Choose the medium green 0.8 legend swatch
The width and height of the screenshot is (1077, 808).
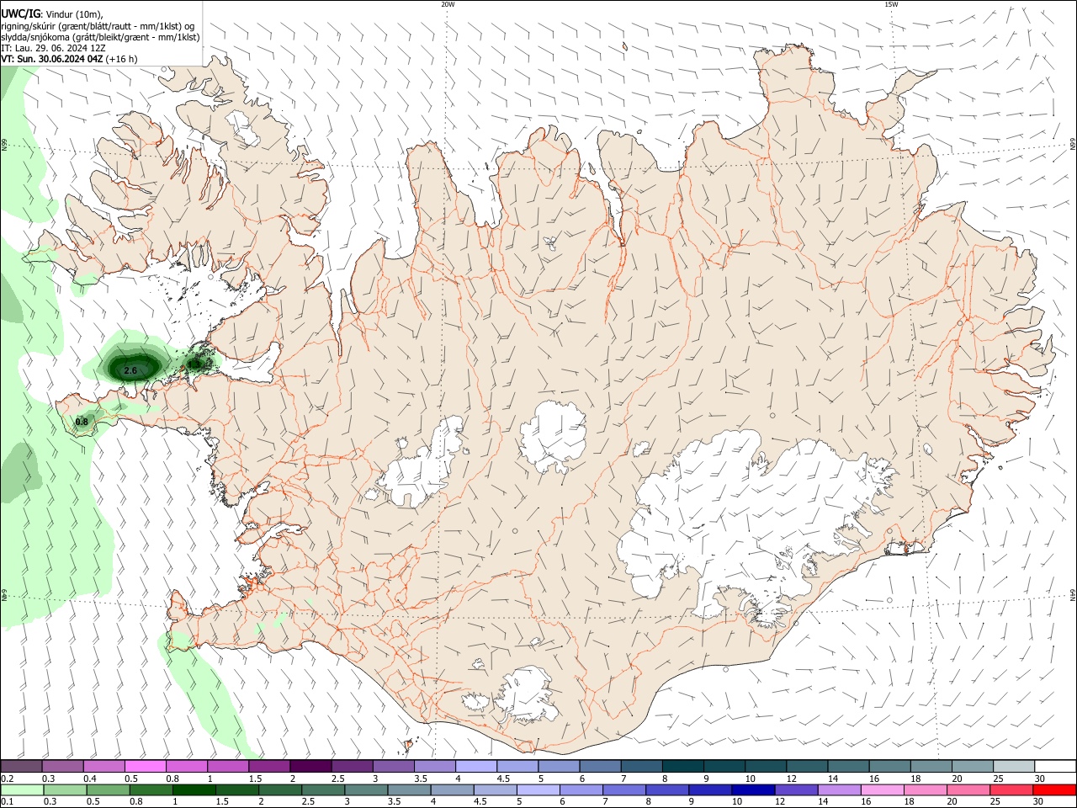pyautogui.click(x=151, y=790)
